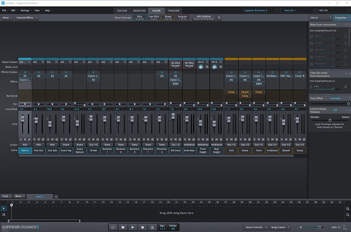The width and height of the screenshot is (351, 232).
Task: Mute the Snare bus channel
Action: (x=245, y=140)
